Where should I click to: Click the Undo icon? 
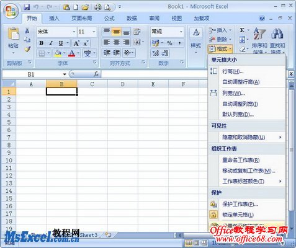tap(36, 7)
